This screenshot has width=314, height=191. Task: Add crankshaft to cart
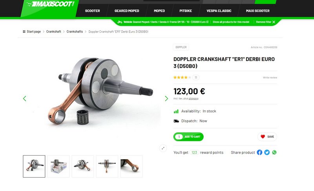point(192,137)
